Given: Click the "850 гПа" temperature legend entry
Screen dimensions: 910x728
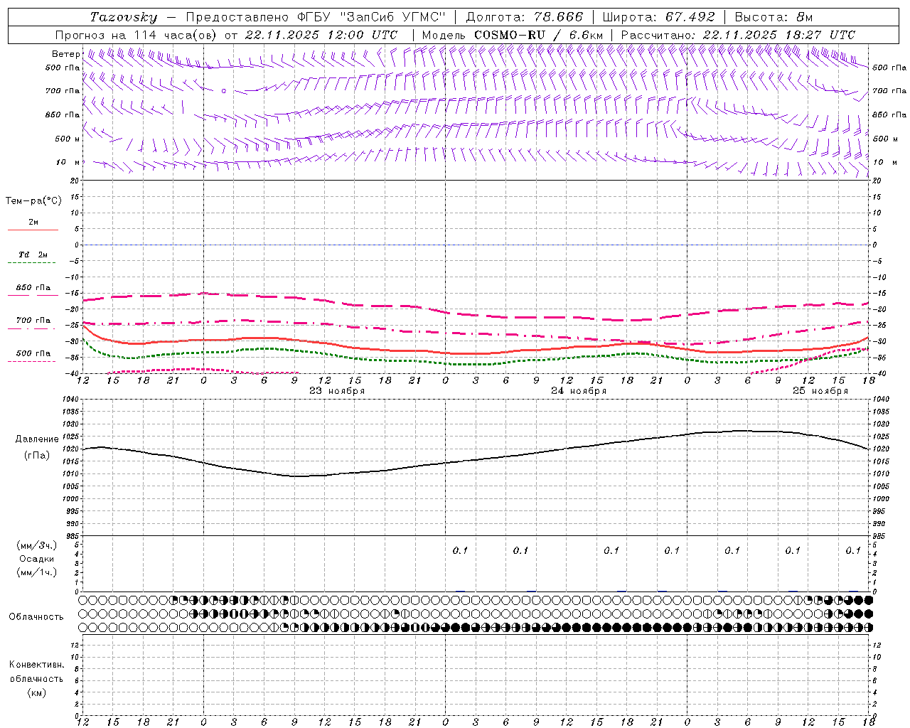Looking at the screenshot, I should (33, 288).
